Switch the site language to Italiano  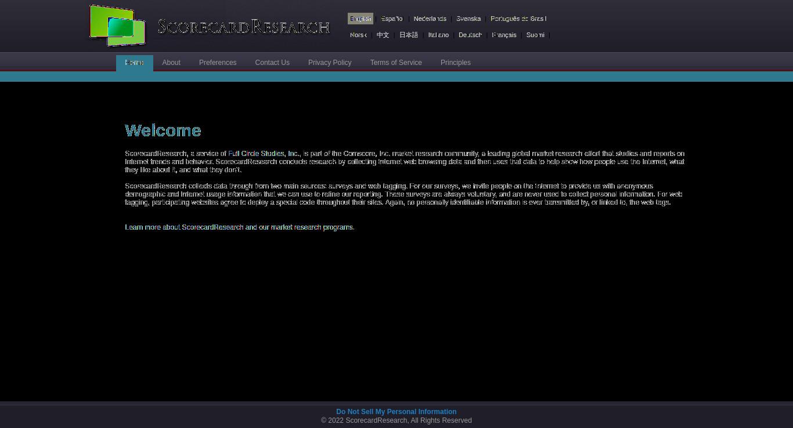(x=438, y=35)
